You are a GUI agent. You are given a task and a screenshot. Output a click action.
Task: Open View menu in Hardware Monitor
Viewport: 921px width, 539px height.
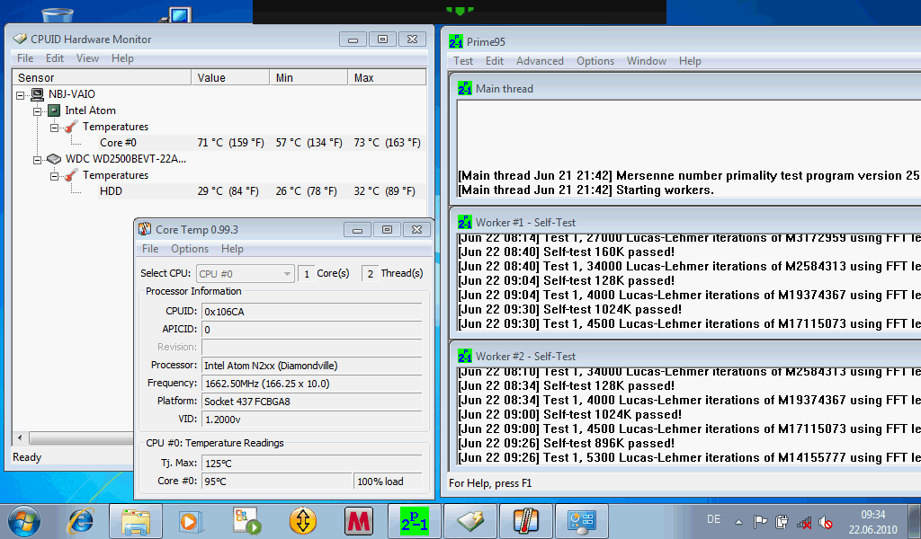pos(87,58)
